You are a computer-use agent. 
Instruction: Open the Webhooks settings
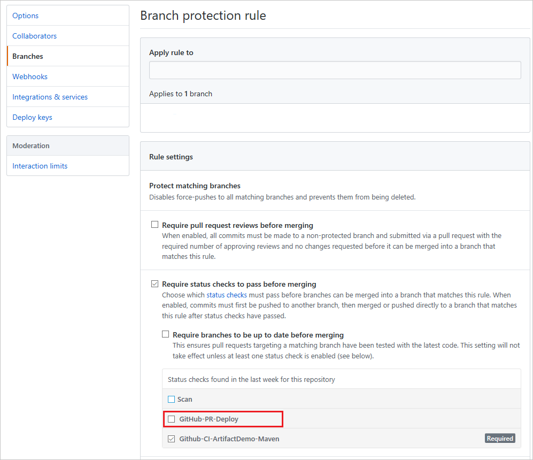click(x=29, y=76)
